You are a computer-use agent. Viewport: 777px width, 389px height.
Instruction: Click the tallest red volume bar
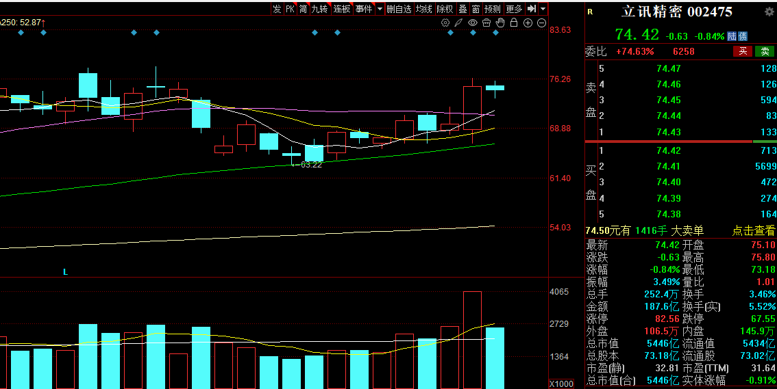pos(472,340)
